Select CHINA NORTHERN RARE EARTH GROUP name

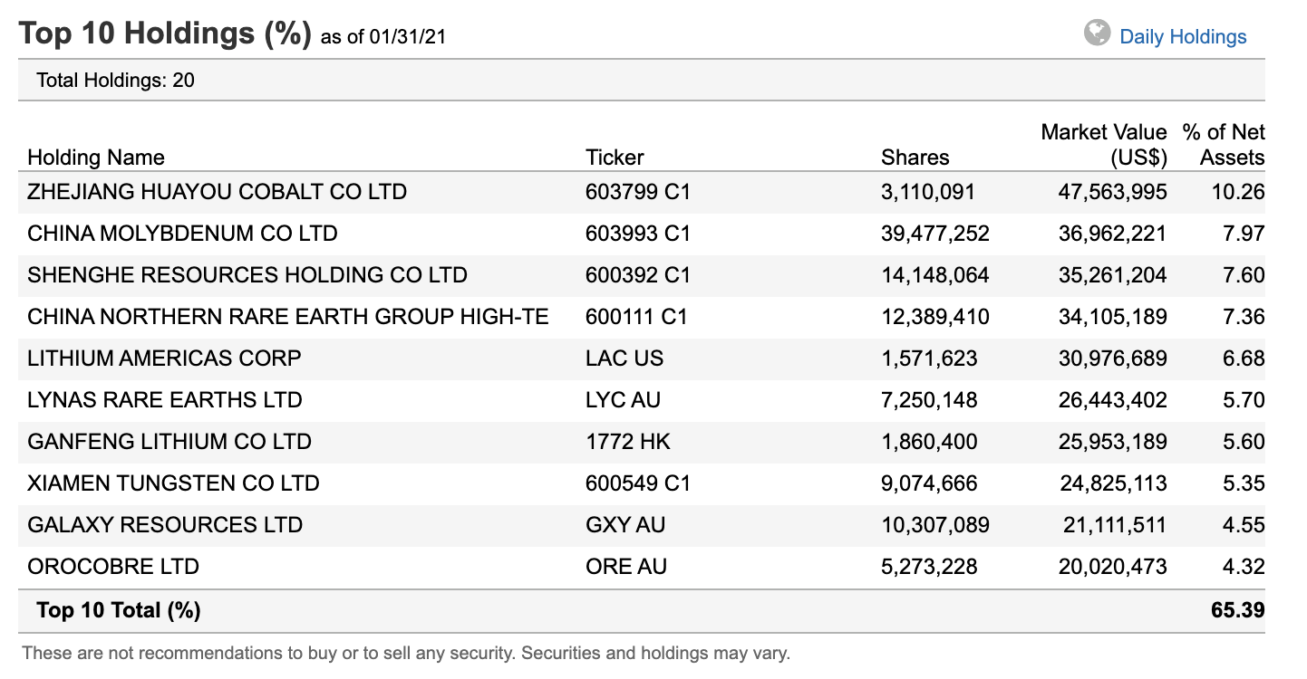click(288, 317)
